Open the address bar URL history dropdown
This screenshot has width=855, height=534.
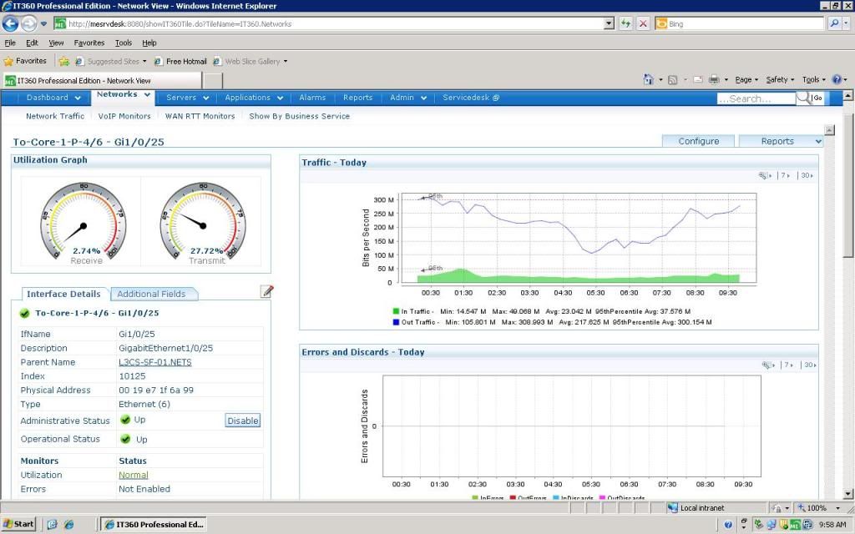click(609, 23)
